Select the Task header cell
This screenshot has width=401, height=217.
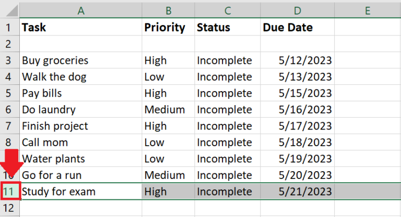[80, 28]
